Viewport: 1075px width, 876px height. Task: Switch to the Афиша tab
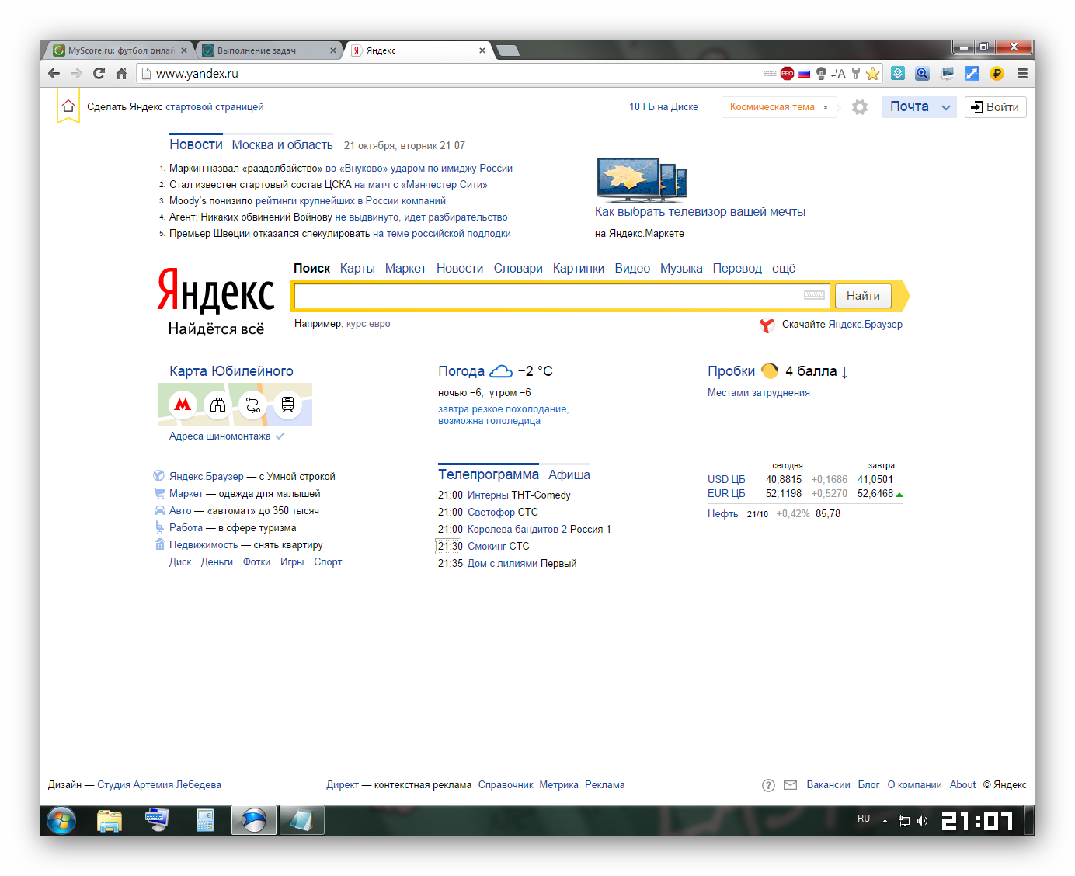point(569,474)
